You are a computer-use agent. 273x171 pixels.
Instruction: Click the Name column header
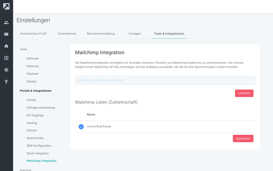91,114
